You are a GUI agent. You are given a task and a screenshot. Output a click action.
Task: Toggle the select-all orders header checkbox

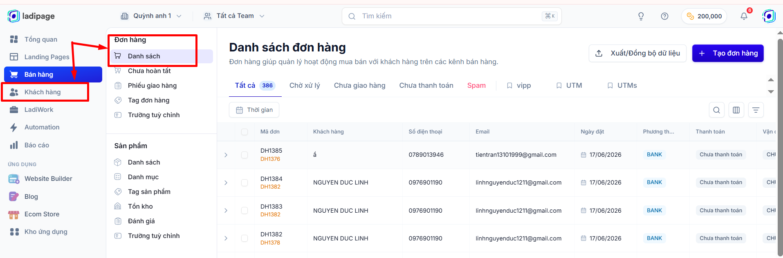point(245,132)
